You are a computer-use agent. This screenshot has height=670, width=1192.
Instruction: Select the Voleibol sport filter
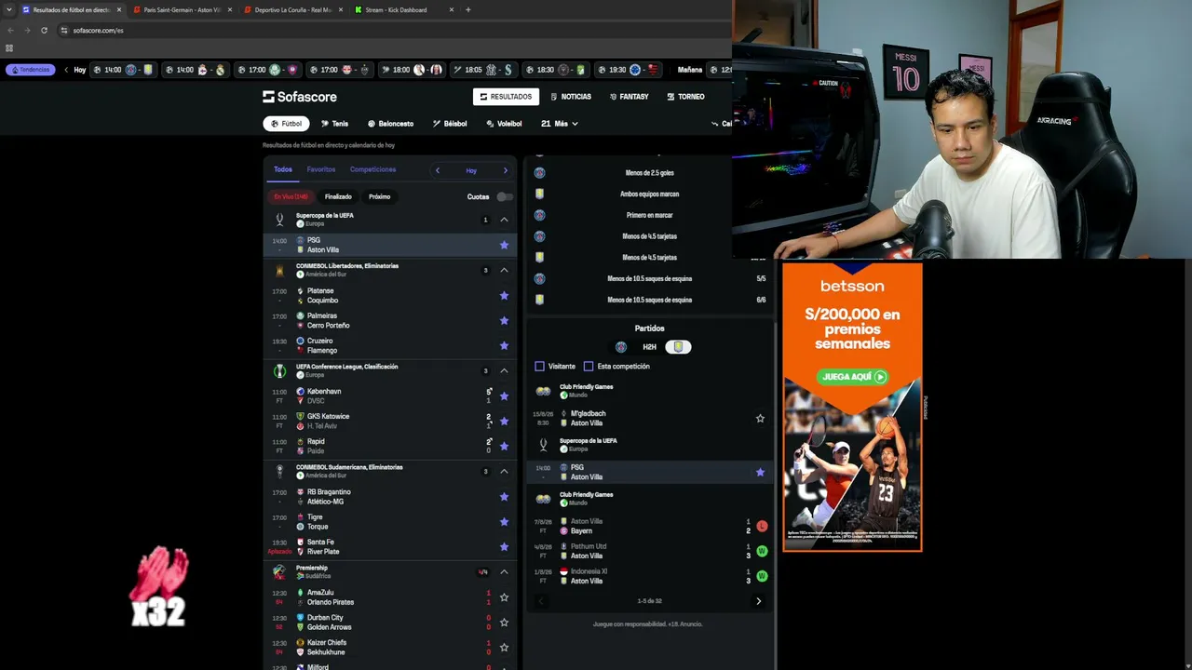pyautogui.click(x=504, y=123)
